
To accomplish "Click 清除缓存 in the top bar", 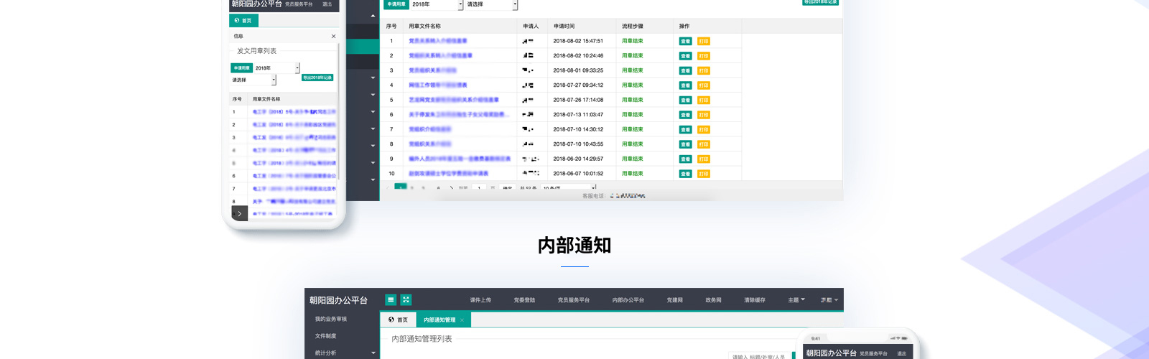I will coord(754,300).
